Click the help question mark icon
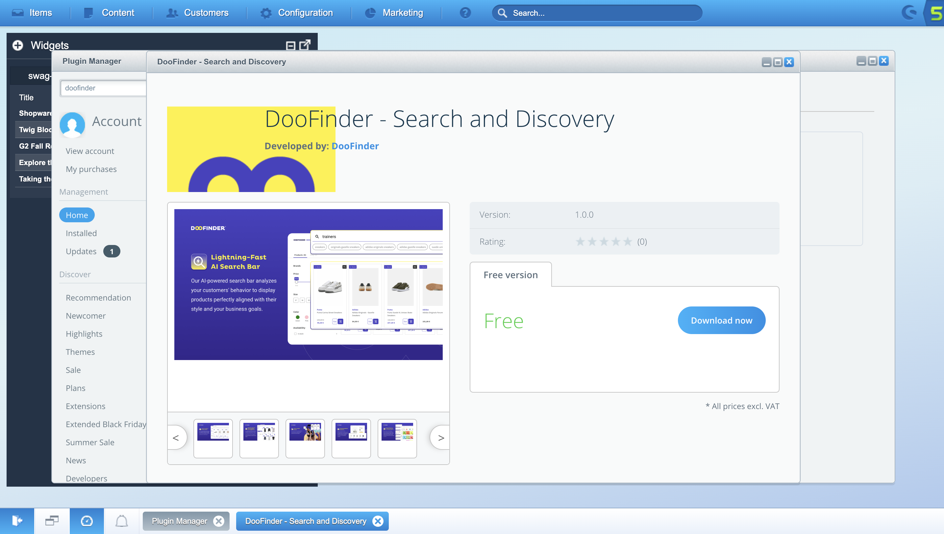The image size is (944, 534). (465, 13)
